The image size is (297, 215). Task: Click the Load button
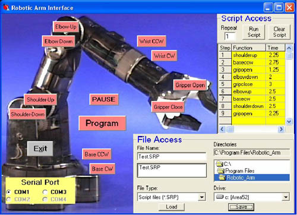tap(172, 207)
